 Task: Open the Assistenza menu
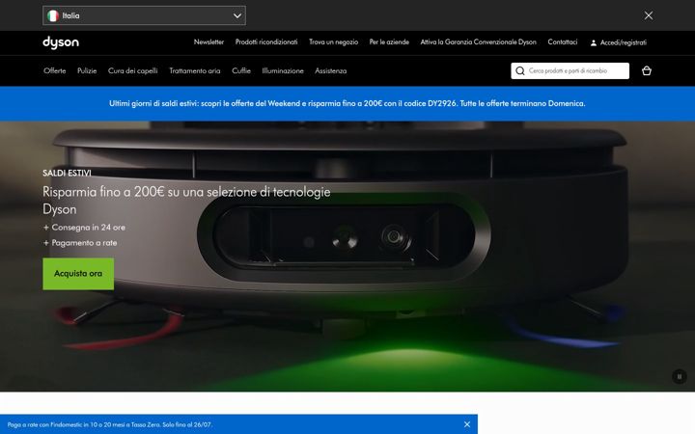[331, 70]
